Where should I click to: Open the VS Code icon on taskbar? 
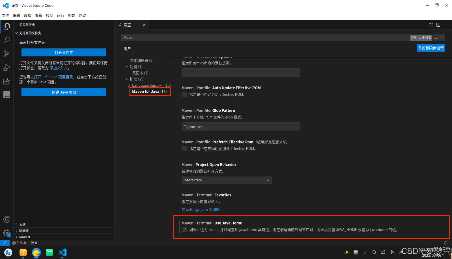[63, 252]
